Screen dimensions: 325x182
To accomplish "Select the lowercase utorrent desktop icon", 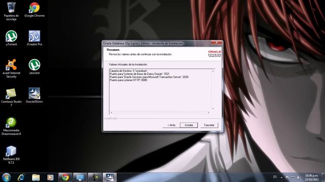I will [35, 67].
